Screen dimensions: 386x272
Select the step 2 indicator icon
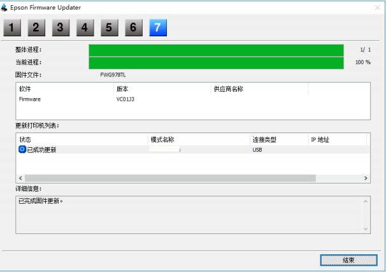[36, 27]
